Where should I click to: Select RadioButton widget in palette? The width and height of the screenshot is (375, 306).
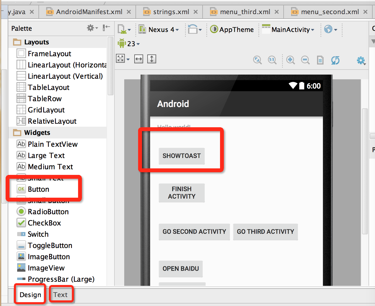tap(48, 212)
